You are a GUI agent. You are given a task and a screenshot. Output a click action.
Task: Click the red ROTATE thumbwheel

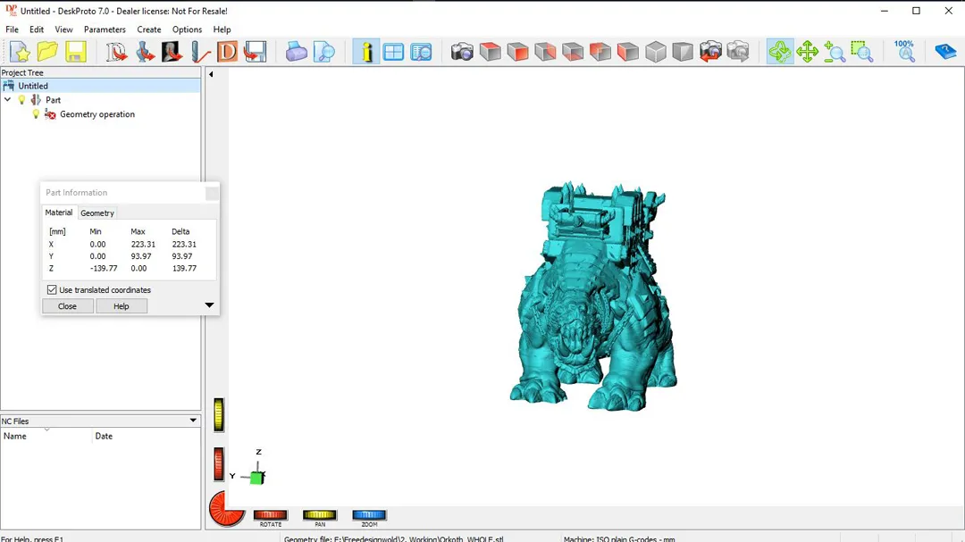[271, 515]
